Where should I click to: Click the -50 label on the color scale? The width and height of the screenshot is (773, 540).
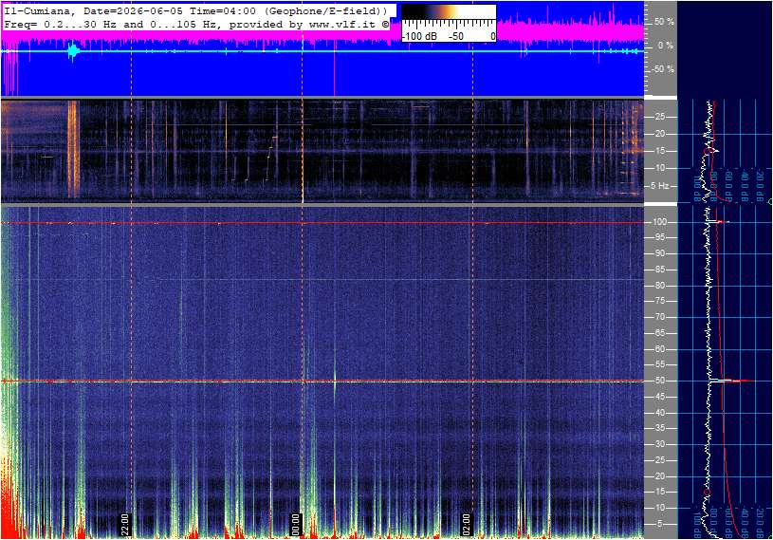[x=456, y=36]
